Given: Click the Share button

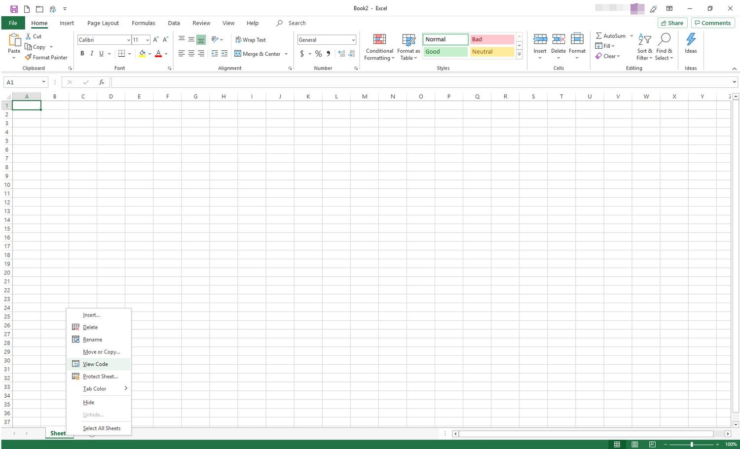Looking at the screenshot, I should 672,23.
